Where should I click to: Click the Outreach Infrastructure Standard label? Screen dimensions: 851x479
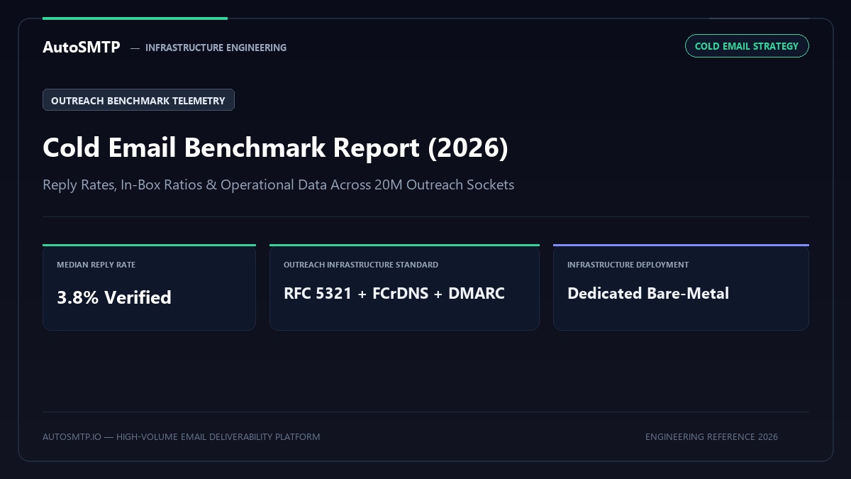click(361, 265)
